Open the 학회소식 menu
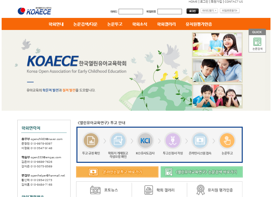278x197 pixels. [140, 24]
